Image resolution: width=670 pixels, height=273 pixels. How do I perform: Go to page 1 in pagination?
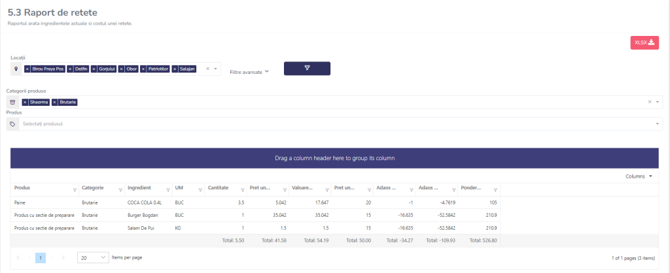pyautogui.click(x=40, y=258)
